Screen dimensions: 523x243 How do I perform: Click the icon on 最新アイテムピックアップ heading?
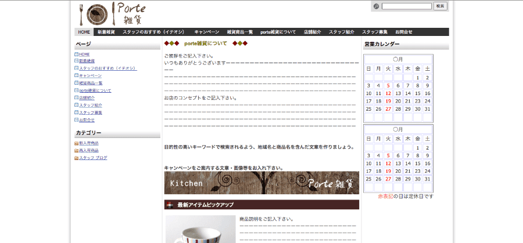click(x=169, y=205)
